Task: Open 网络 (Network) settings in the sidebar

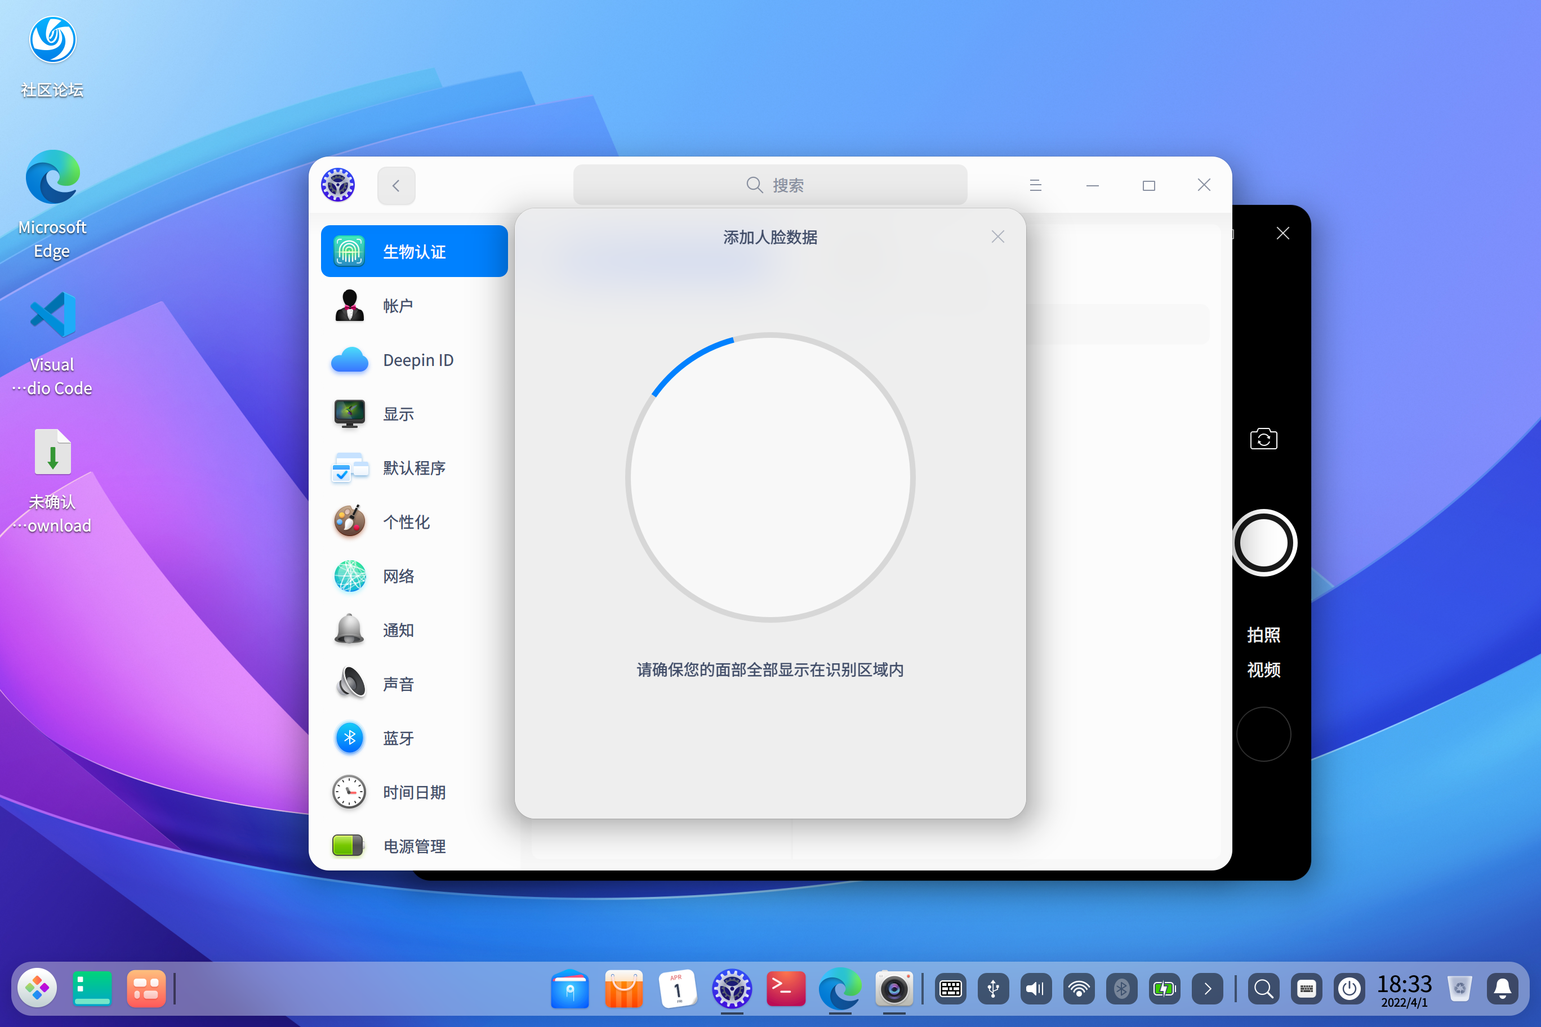Action: click(398, 577)
